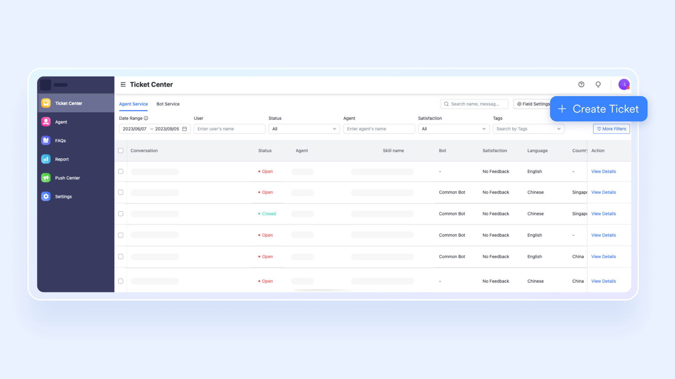Check the fifth row, English China ticket
The height and width of the screenshot is (379, 675).
(x=121, y=257)
